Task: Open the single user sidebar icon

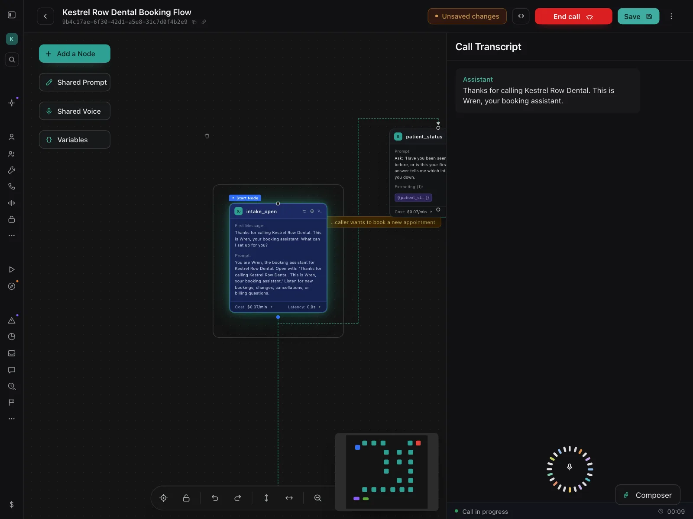Action: pos(12,137)
